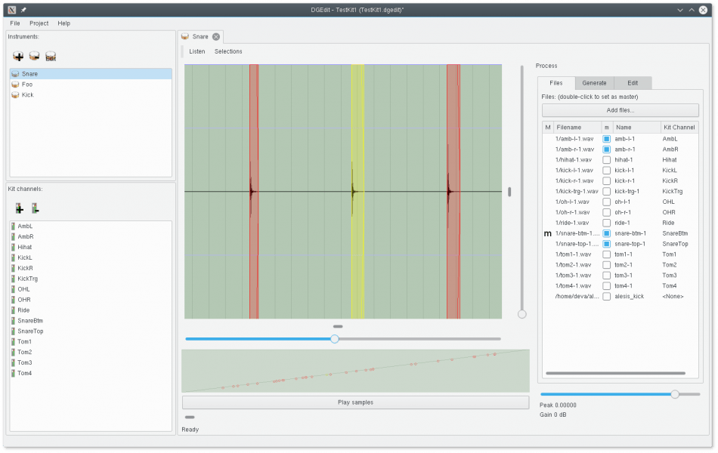The height and width of the screenshot is (453, 718).
Task: Click the pin icon in title bar
Action: pyautogui.click(x=23, y=10)
